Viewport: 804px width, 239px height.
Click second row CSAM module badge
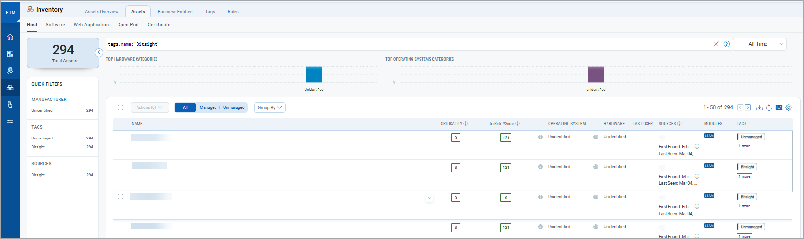pos(709,166)
